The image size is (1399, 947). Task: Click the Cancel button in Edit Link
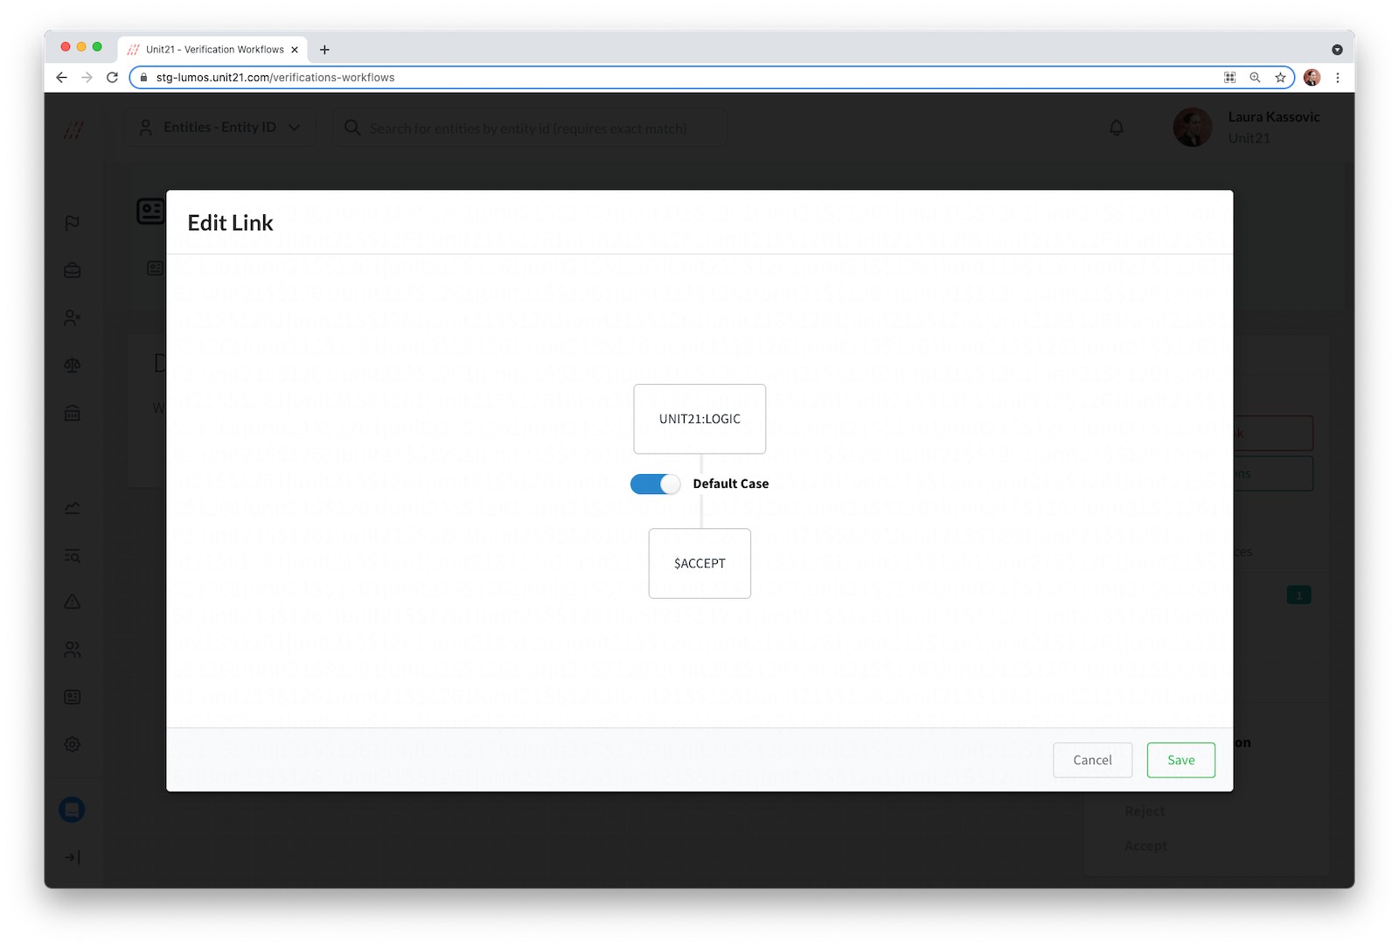1092,760
